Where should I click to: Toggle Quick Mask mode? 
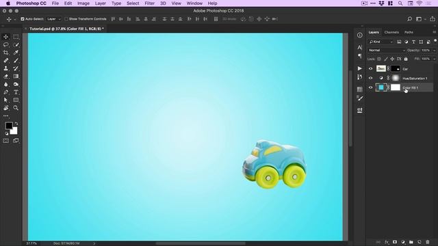click(6, 141)
